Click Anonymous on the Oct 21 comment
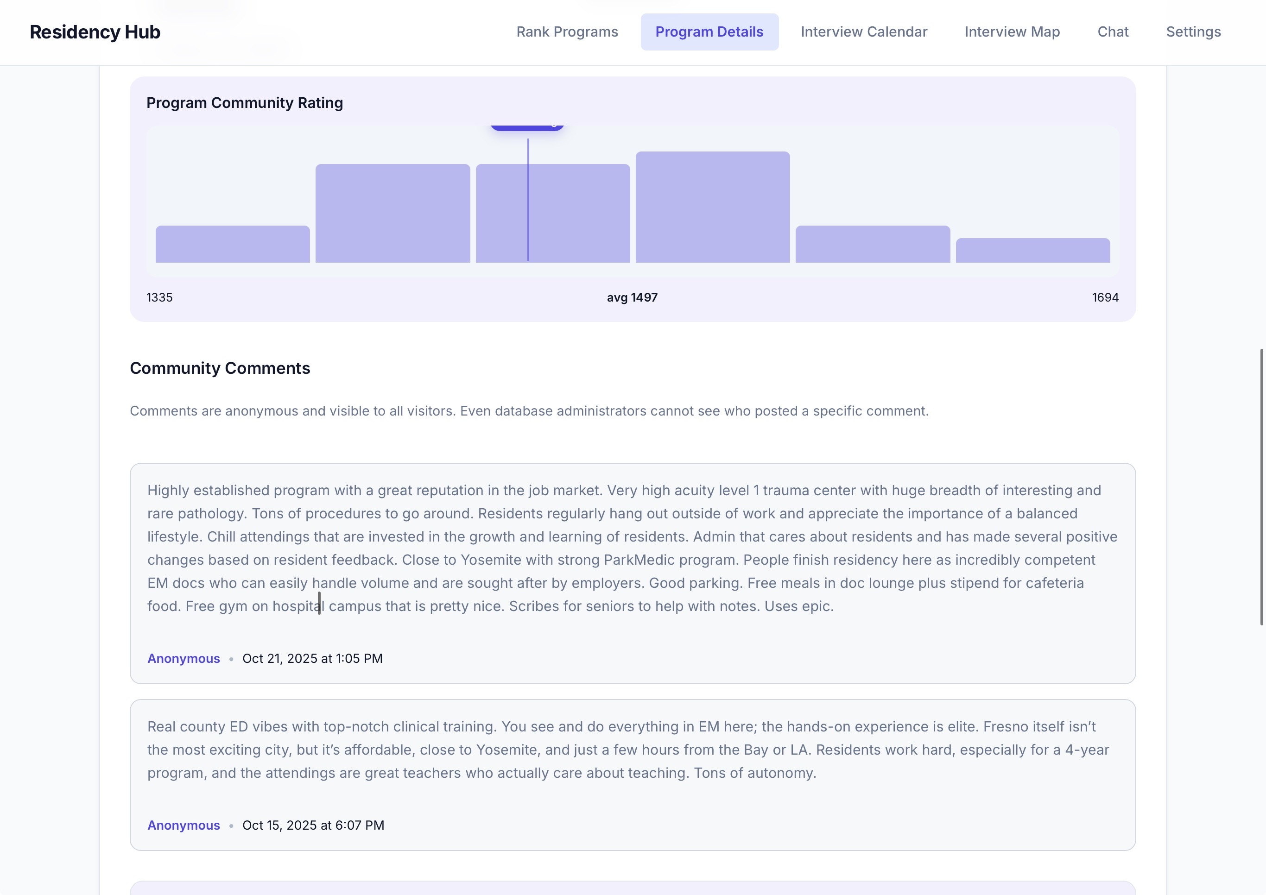This screenshot has width=1266, height=895. point(184,658)
